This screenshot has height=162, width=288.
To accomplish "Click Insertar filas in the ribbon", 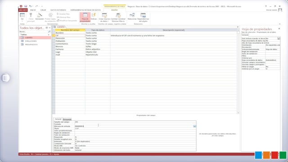I will coord(63,14).
